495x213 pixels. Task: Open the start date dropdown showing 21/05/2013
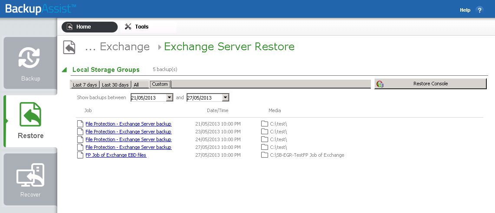(170, 98)
